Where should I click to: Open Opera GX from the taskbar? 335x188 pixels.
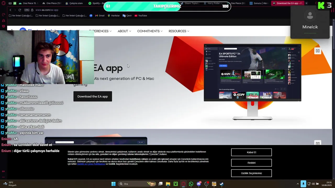(x=183, y=184)
